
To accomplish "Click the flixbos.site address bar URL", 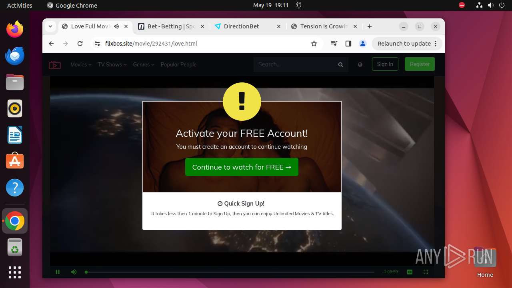I will (151, 44).
